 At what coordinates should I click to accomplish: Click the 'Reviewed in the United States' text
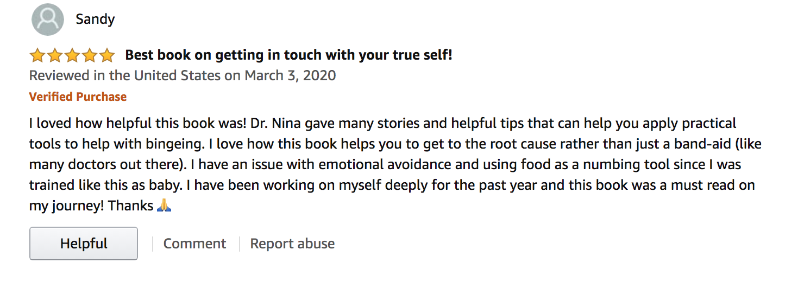point(125,75)
